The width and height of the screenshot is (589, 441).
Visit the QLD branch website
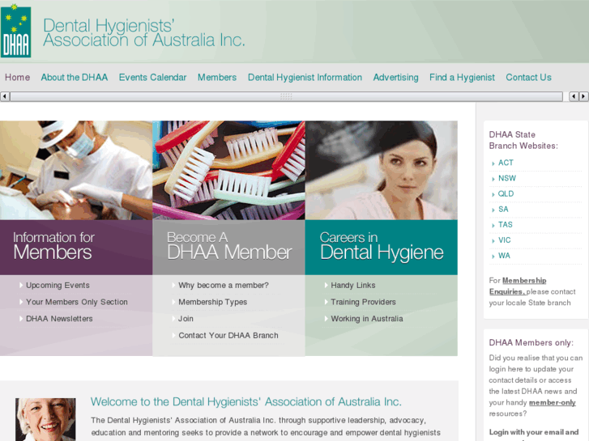tap(506, 193)
